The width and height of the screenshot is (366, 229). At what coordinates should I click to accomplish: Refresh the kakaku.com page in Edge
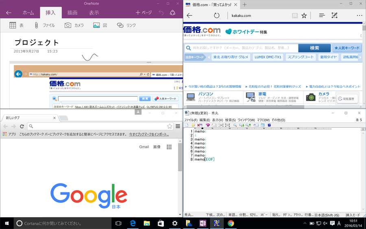pyautogui.click(x=217, y=15)
